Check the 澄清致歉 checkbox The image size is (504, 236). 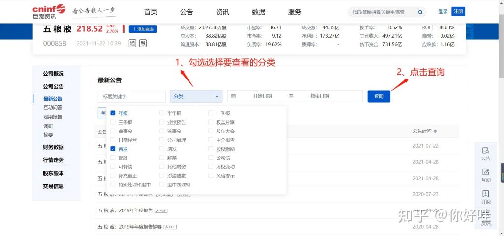(x=161, y=176)
